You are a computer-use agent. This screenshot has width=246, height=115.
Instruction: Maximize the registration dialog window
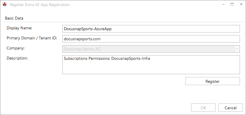click(x=232, y=4)
